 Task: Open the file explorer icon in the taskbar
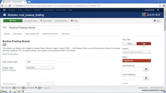[x=15, y=91]
